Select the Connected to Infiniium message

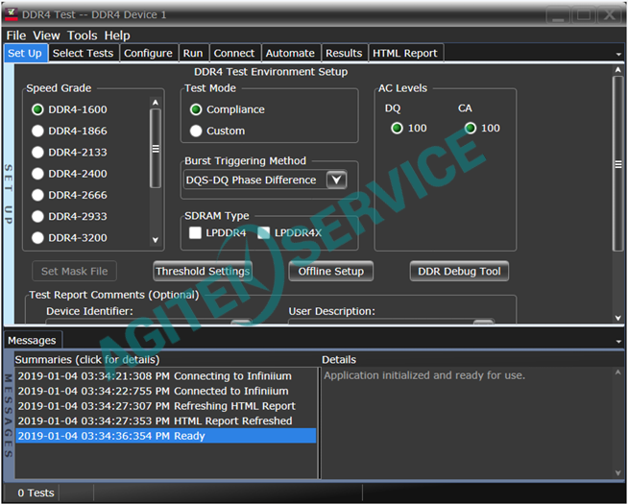tap(166, 391)
